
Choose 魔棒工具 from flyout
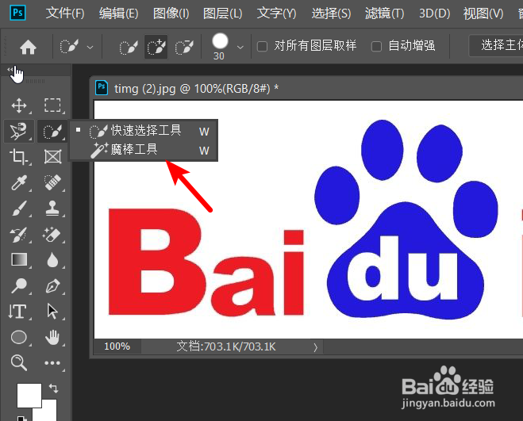[144, 150]
